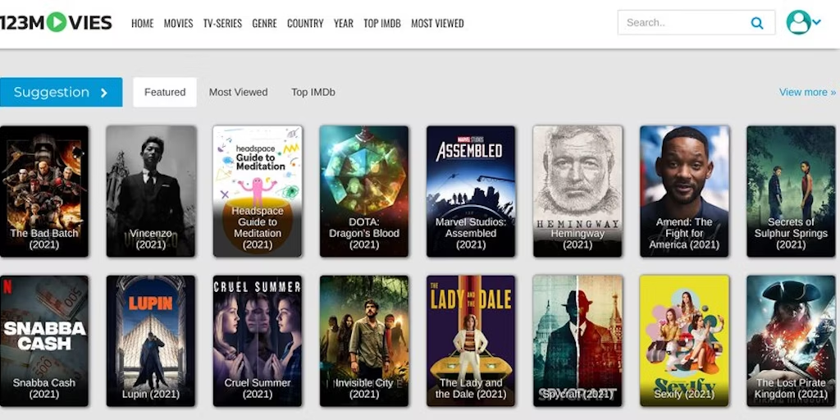Open the Lupin (2021) poster
The width and height of the screenshot is (840, 420).
click(x=151, y=340)
